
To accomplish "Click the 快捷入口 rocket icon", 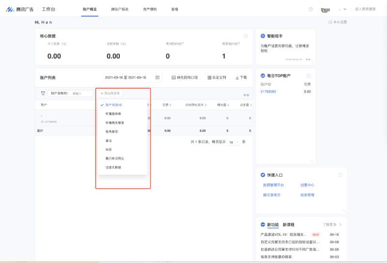I will click(263, 175).
